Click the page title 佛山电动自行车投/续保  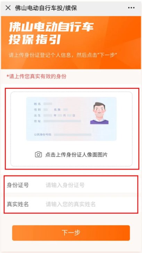pos(46,8)
